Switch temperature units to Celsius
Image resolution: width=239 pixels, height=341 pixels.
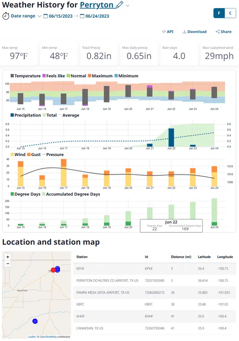click(230, 13)
